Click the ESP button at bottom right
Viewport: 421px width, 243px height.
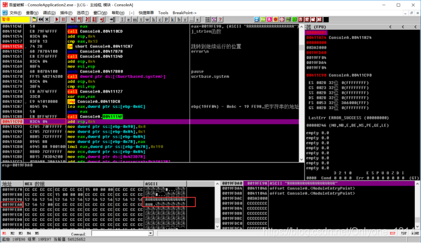tap(392, 233)
